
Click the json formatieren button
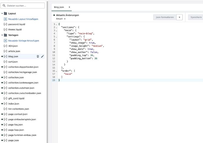(x=164, y=17)
